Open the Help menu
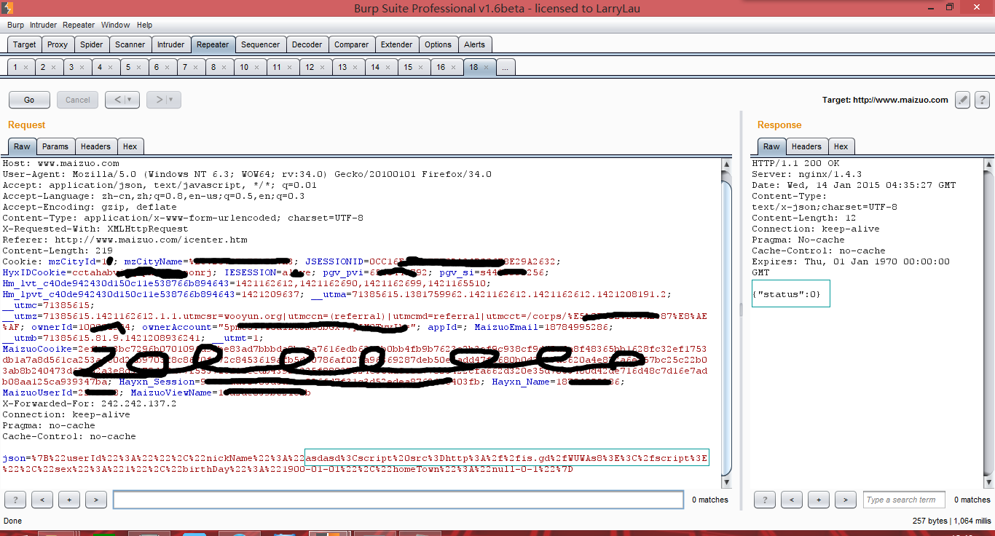 [x=145, y=25]
